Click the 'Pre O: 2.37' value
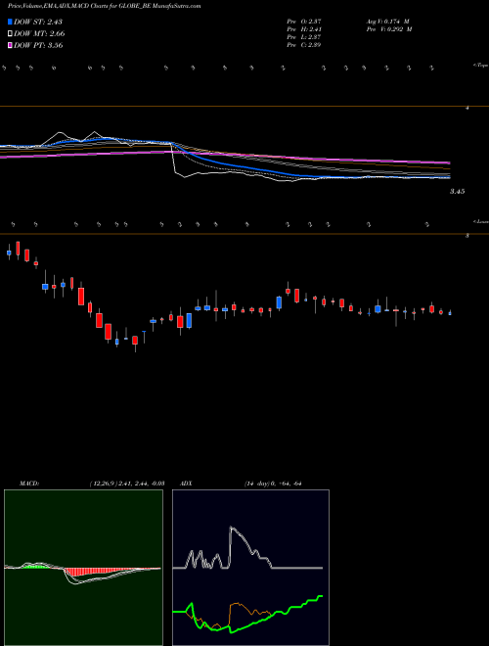The height and width of the screenshot is (646, 489). [x=304, y=22]
